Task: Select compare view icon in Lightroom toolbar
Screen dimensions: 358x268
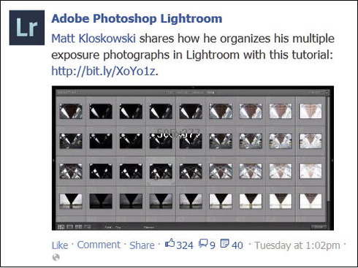Action: point(78,227)
